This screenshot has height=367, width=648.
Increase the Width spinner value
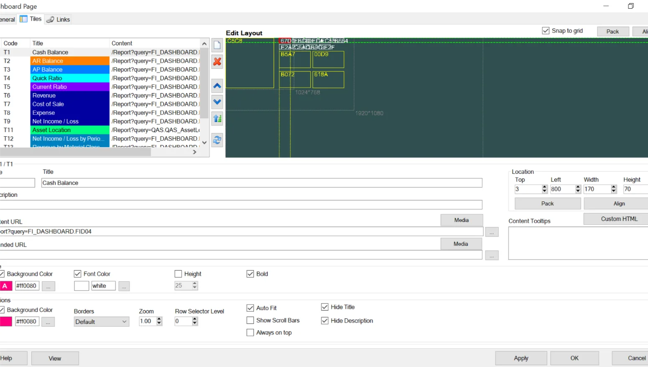pyautogui.click(x=614, y=187)
